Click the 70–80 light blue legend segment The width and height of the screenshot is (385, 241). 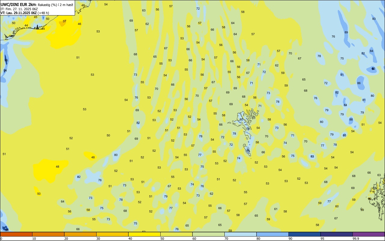(240, 234)
